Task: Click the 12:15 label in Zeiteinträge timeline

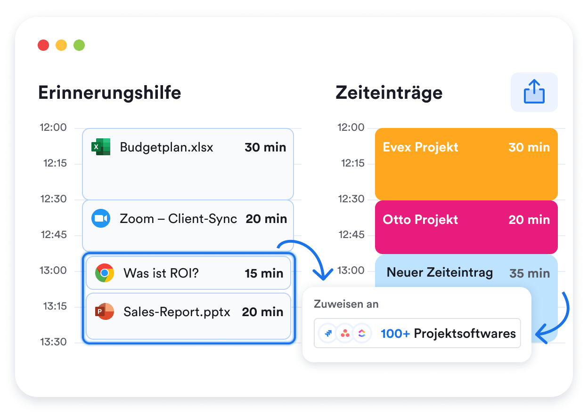Action: 352,163
